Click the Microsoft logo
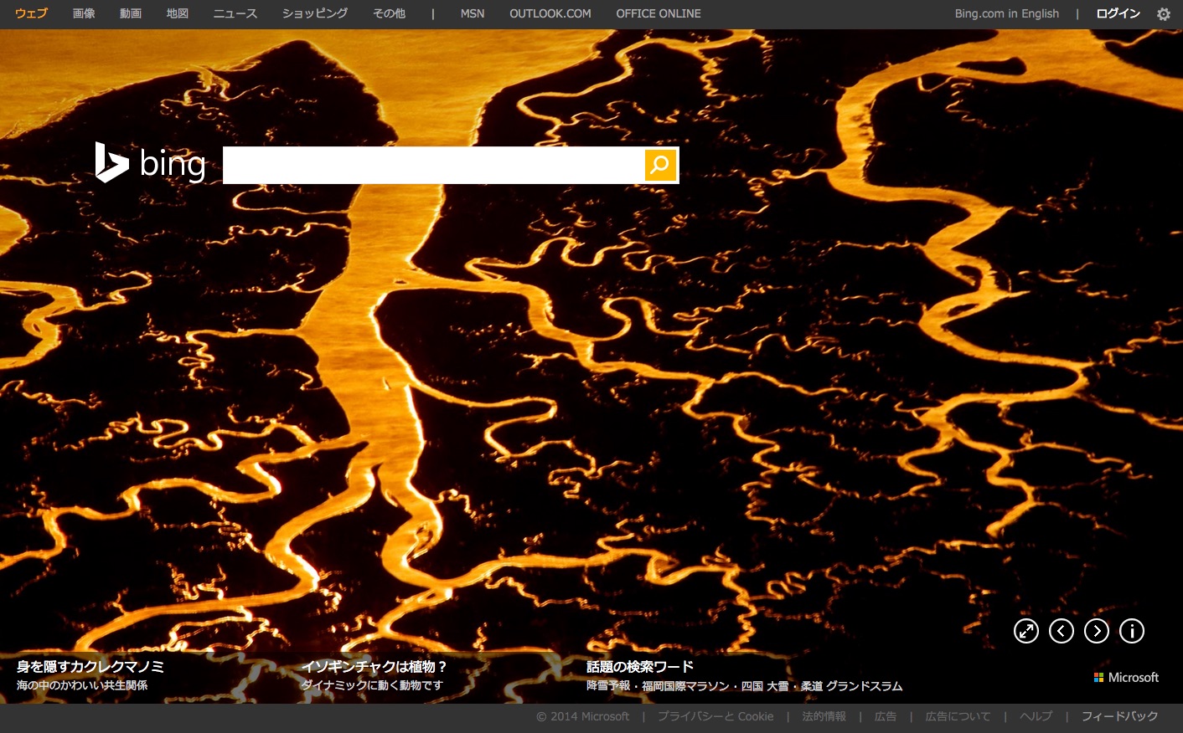 (x=1126, y=678)
